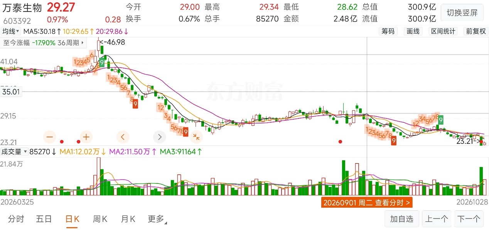Go to the next stock with 下一个
This screenshot has height=230, width=489.
click(469, 219)
